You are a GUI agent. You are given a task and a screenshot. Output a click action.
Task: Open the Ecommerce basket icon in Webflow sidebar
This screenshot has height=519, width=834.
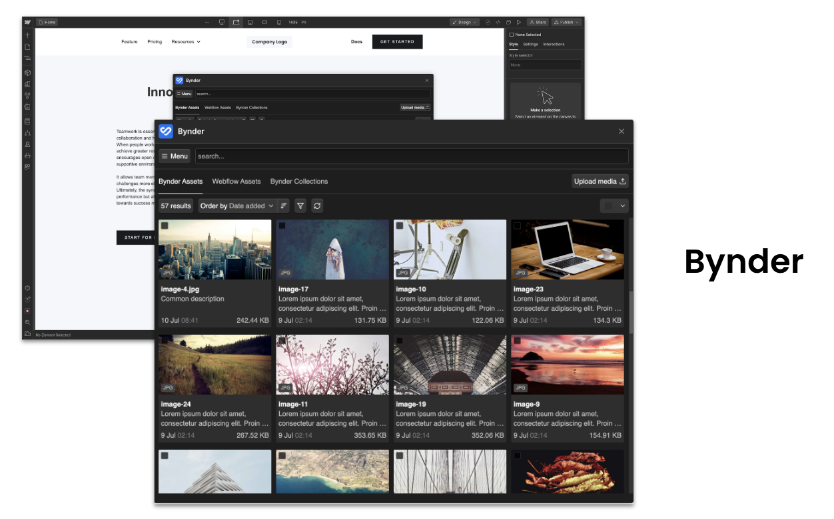27,156
